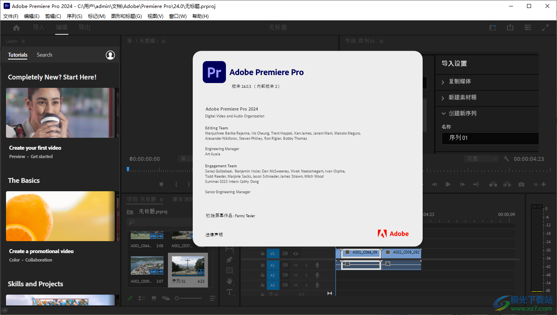
Task: Open the Workspaces icon in header
Action: (493, 28)
